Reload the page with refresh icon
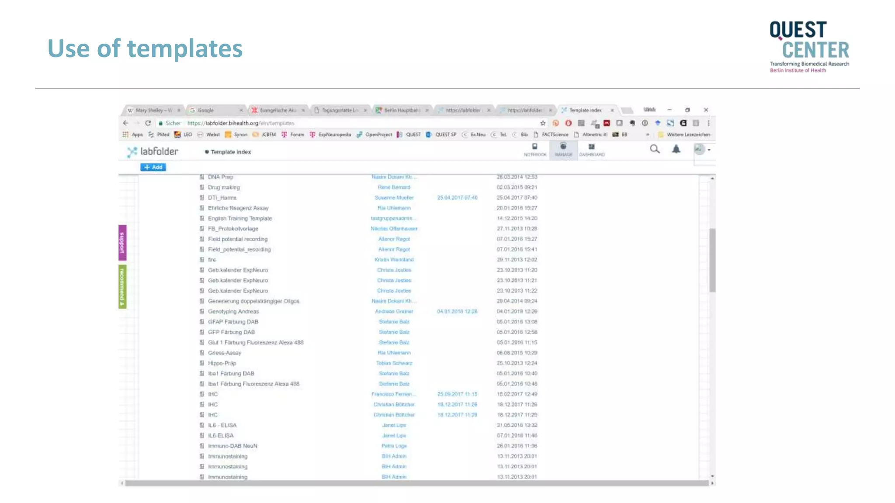Viewport: 895px width, 503px height. (148, 123)
